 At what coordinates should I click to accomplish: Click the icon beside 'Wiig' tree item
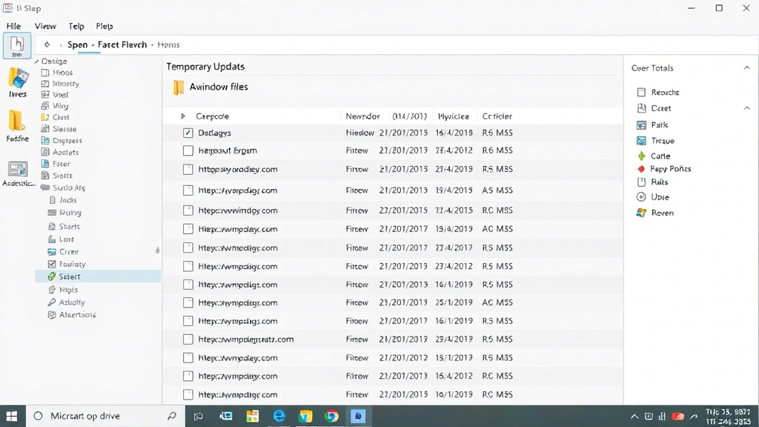[45, 105]
